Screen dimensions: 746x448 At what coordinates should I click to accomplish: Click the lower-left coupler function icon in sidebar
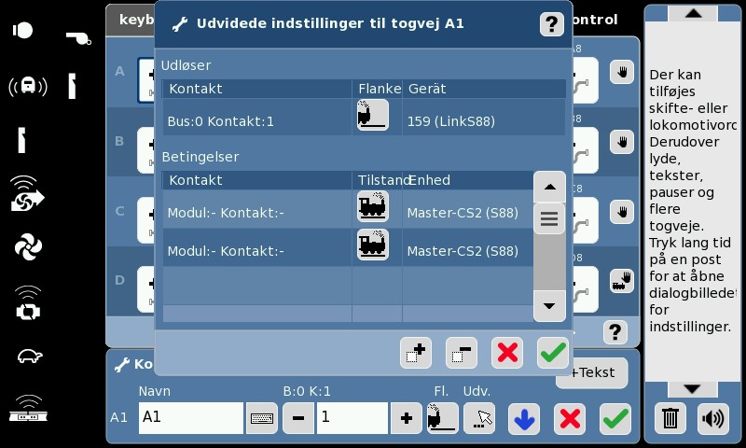click(x=21, y=140)
